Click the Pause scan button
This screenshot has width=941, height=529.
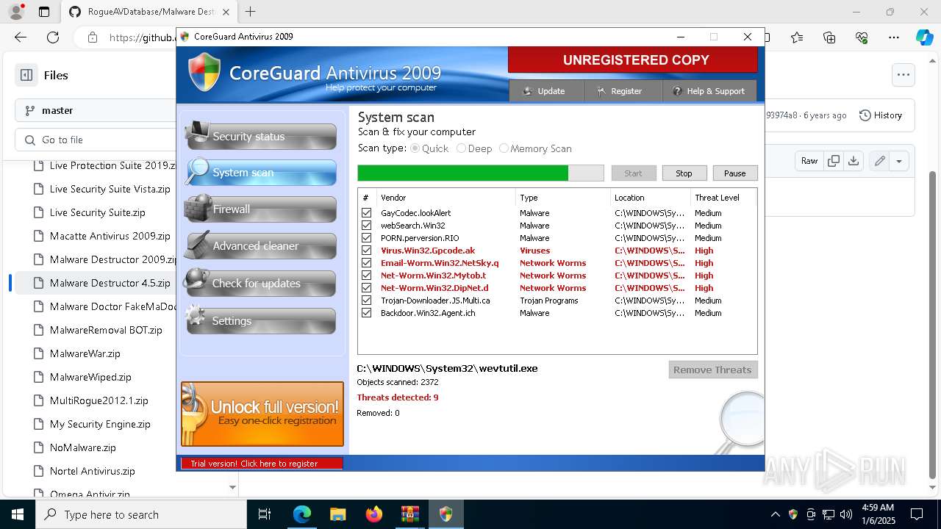pyautogui.click(x=735, y=173)
